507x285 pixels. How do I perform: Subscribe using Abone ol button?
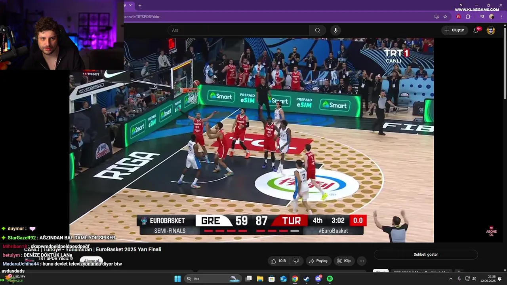point(91,261)
